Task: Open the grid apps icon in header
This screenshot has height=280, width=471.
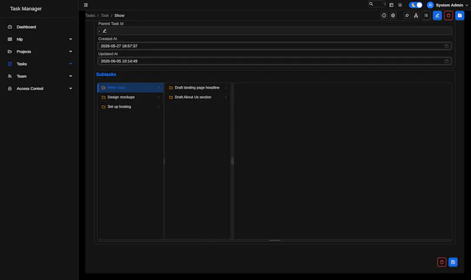Action: (400, 5)
